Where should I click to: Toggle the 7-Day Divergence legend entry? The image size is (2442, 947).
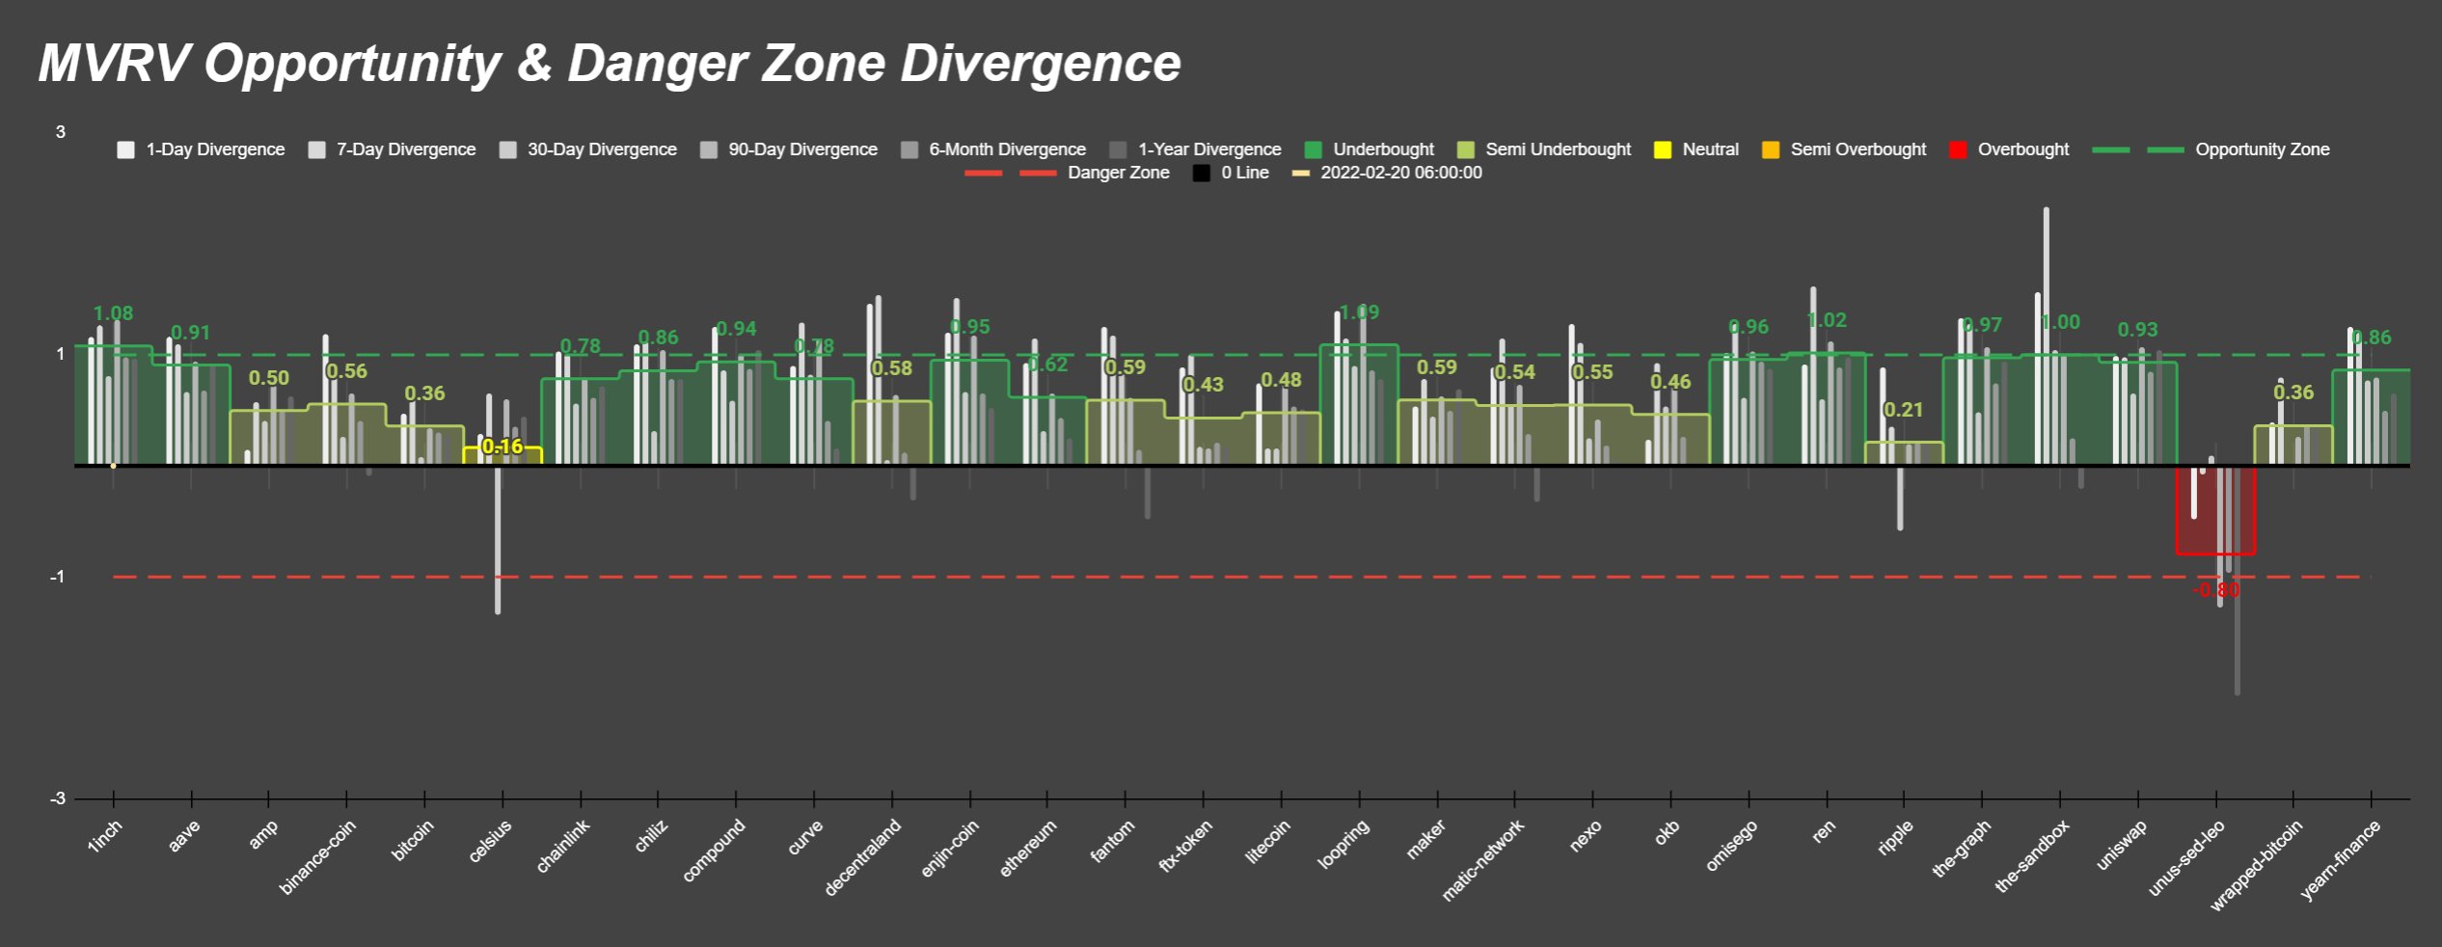392,149
